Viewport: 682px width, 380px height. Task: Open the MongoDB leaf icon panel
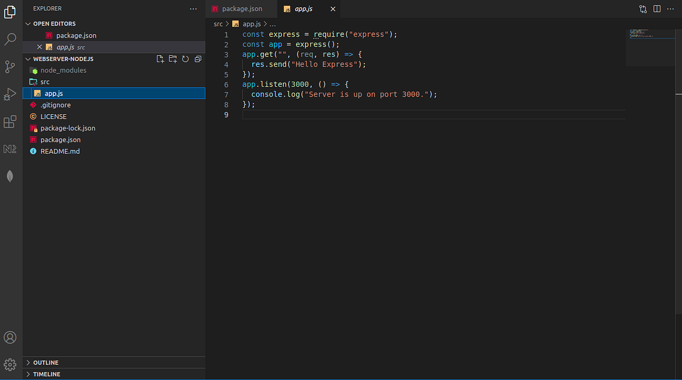[10, 176]
